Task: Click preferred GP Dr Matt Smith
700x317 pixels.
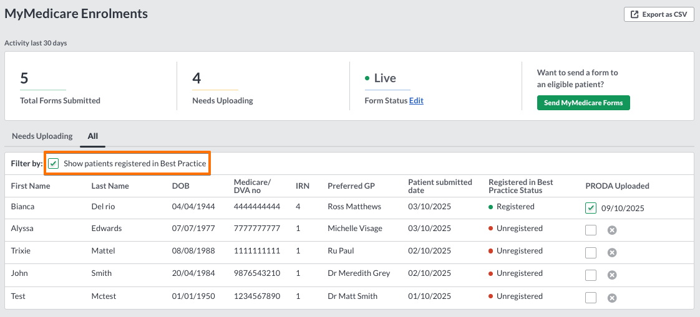Action: point(352,296)
